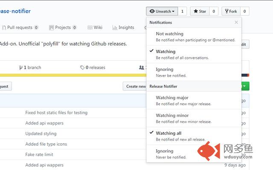Select Ignoring under Release Notifier
The image size is (273, 170).
[194, 154]
